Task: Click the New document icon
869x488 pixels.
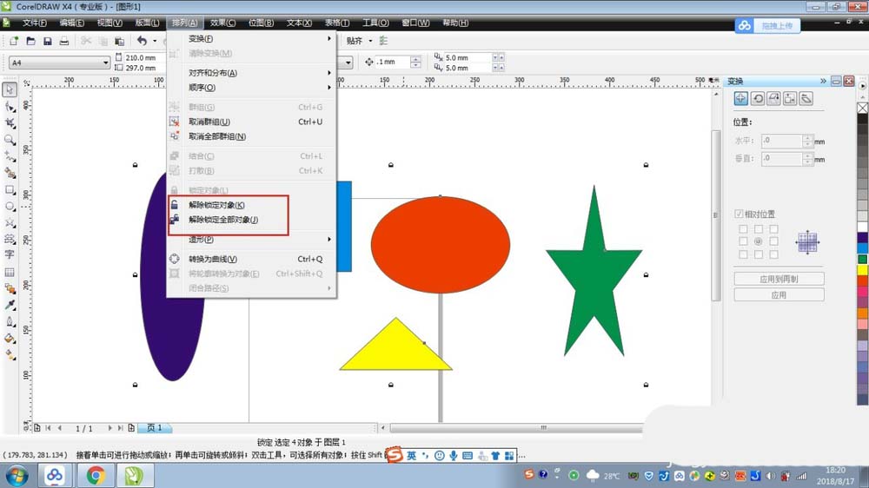Action: (x=14, y=41)
